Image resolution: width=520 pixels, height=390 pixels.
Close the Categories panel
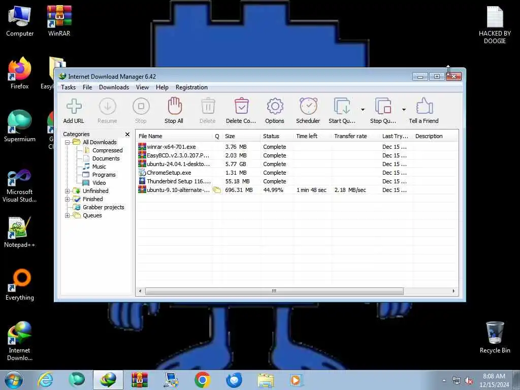[127, 134]
